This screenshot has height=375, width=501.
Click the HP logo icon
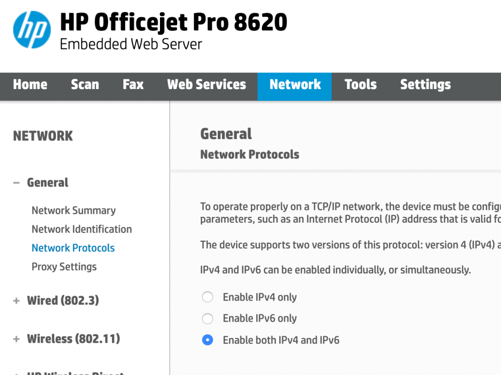[32, 30]
